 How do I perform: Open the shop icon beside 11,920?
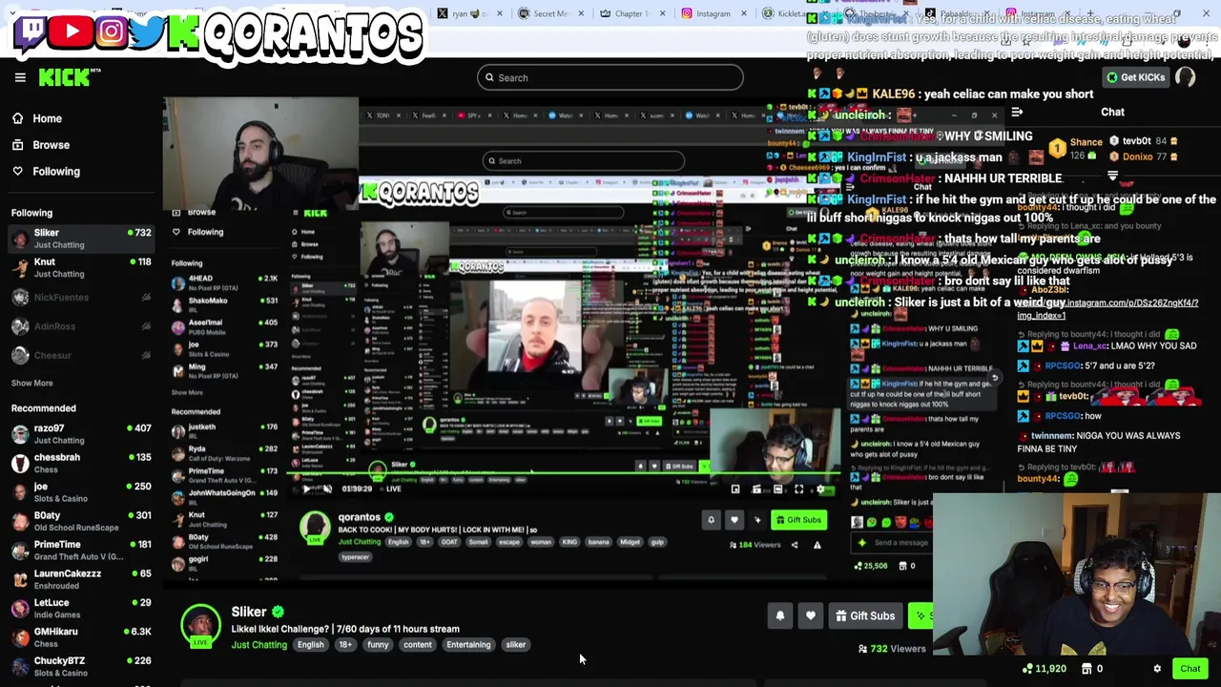coord(1086,669)
